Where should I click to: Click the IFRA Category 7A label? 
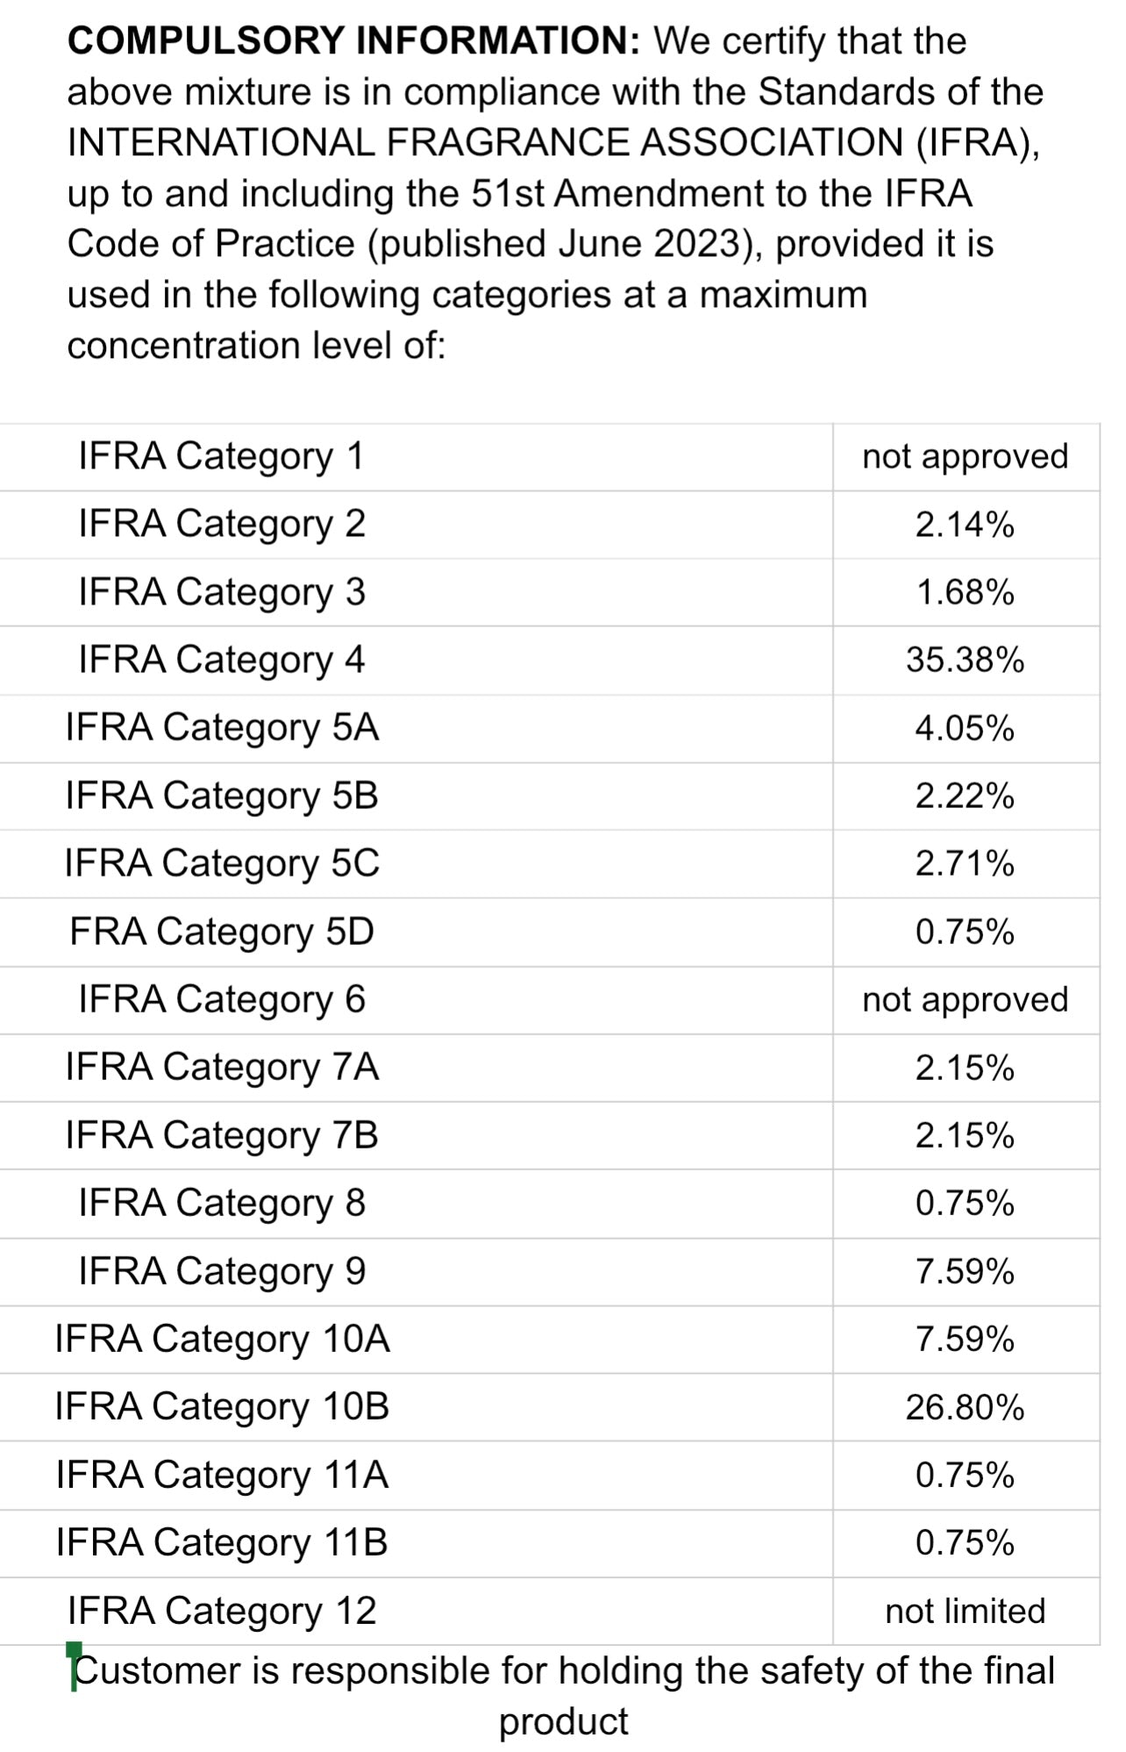[x=222, y=1067]
